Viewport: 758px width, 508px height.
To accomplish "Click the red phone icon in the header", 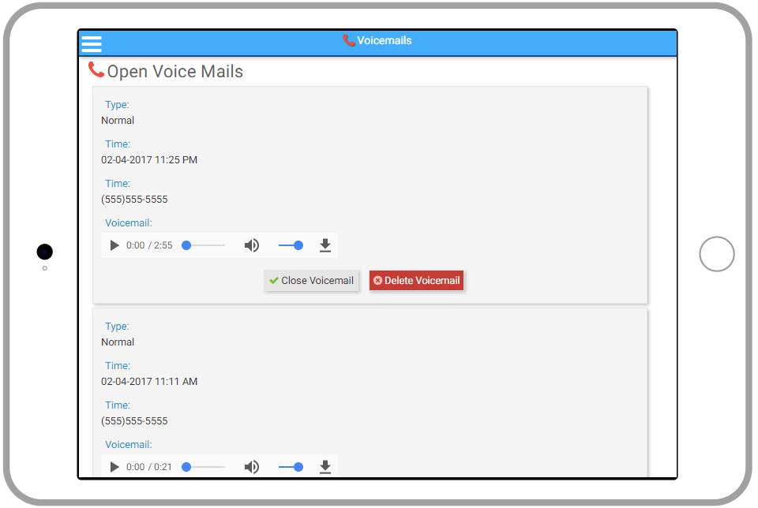I will tap(347, 39).
